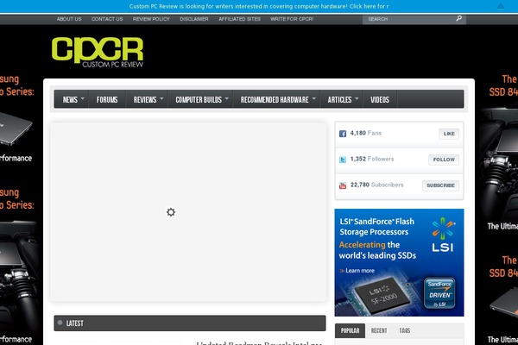Click the blue writers-wanted announcement banner
The width and height of the screenshot is (518, 345).
point(259,6)
